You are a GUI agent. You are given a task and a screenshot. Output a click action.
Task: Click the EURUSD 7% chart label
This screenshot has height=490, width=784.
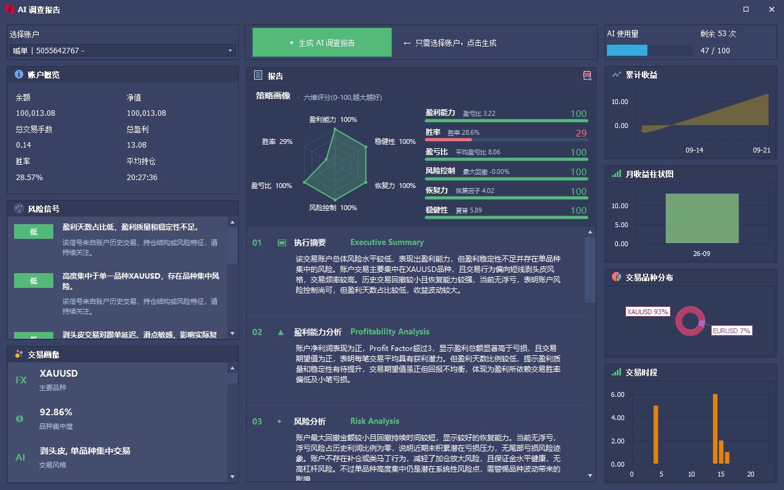point(731,330)
